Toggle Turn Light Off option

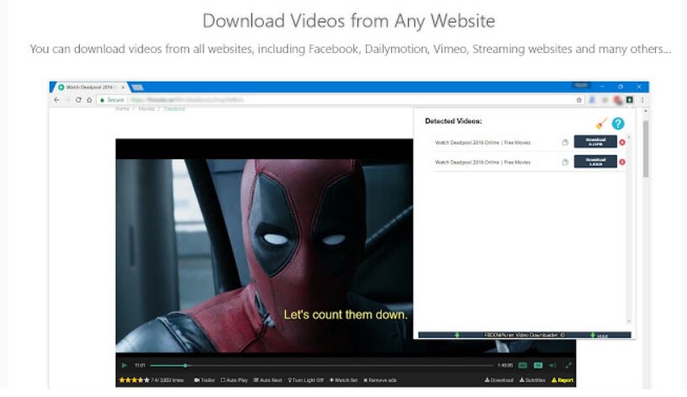pos(306,380)
